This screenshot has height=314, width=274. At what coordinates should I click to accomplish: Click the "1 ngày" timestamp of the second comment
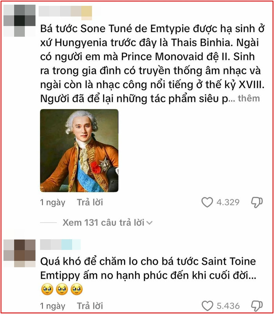click(52, 306)
